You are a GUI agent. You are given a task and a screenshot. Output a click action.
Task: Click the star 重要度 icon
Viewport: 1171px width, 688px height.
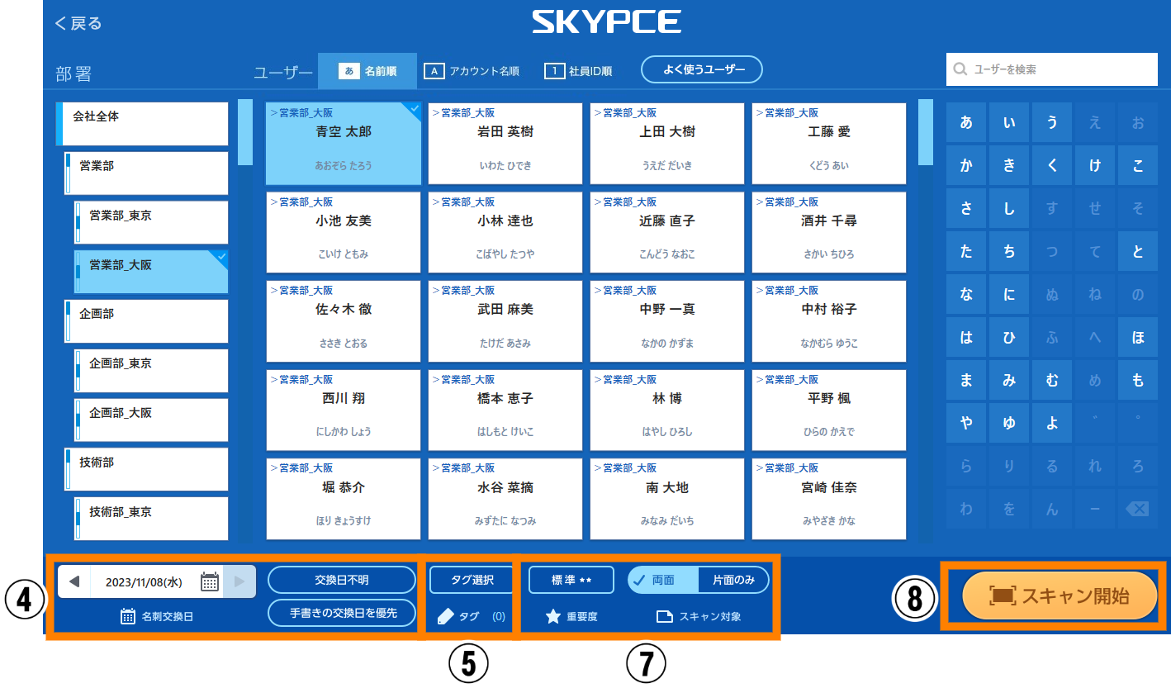coord(553,616)
